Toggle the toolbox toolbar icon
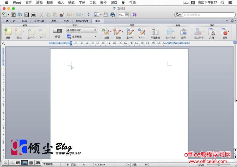The image size is (237, 167). pyautogui.click(x=106, y=15)
